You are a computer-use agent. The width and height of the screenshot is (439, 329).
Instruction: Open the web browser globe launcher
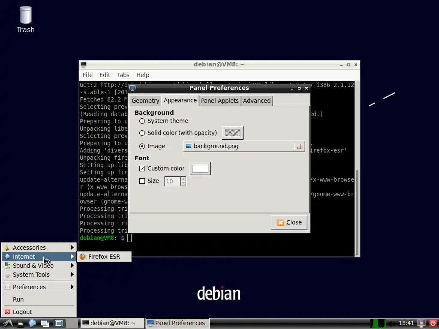pos(32,323)
